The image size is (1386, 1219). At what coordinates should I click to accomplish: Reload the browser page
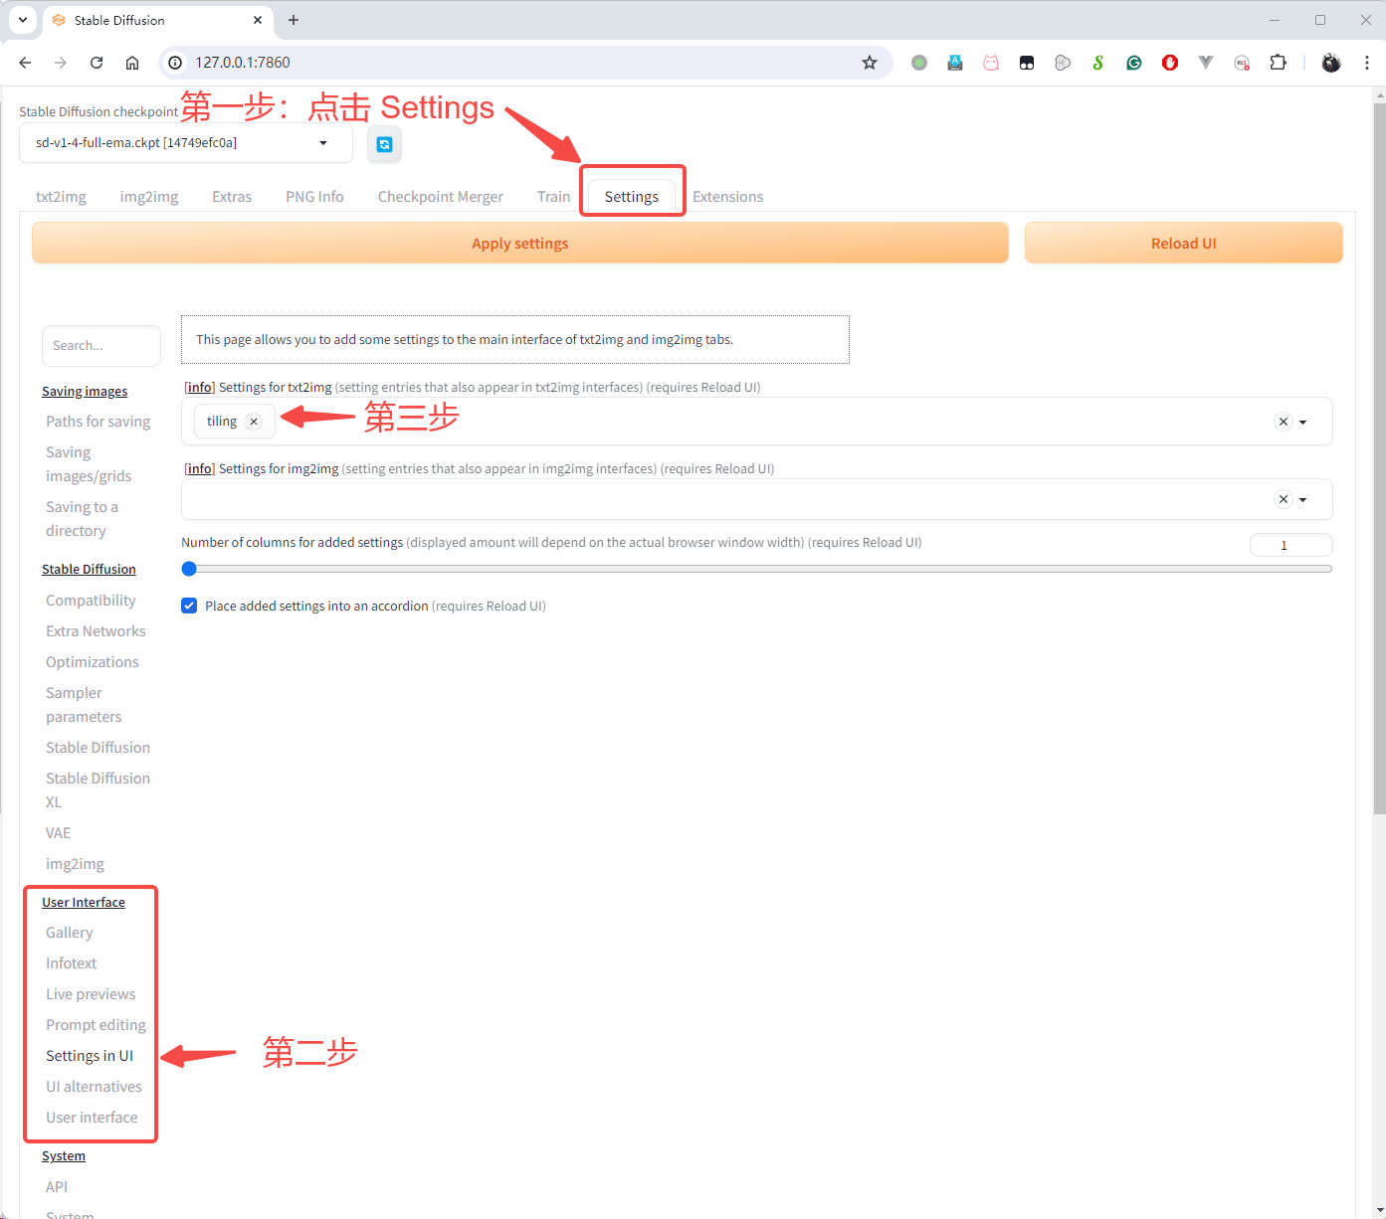tap(97, 63)
